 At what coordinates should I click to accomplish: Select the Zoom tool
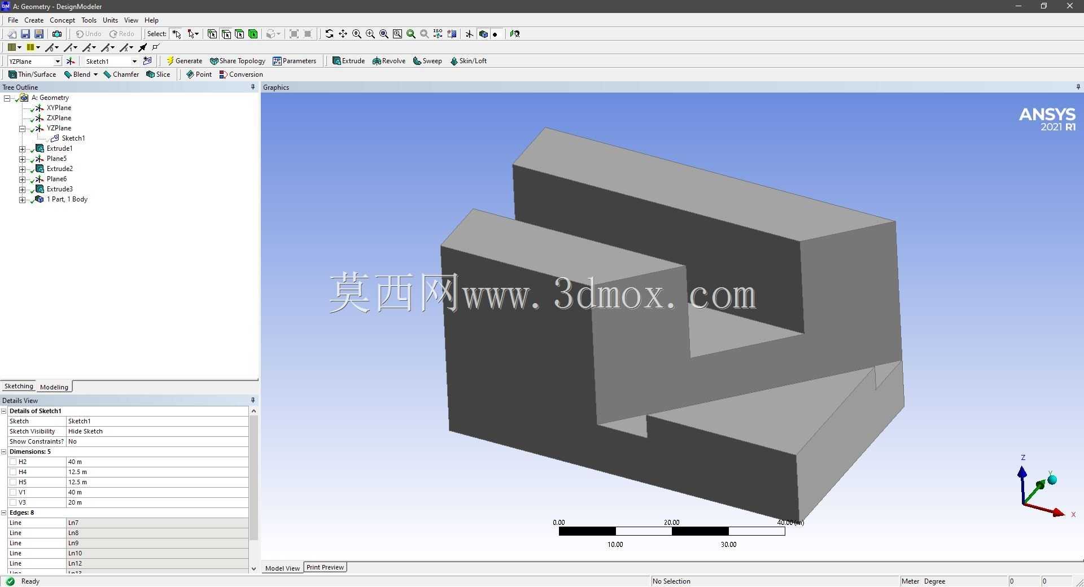click(357, 34)
